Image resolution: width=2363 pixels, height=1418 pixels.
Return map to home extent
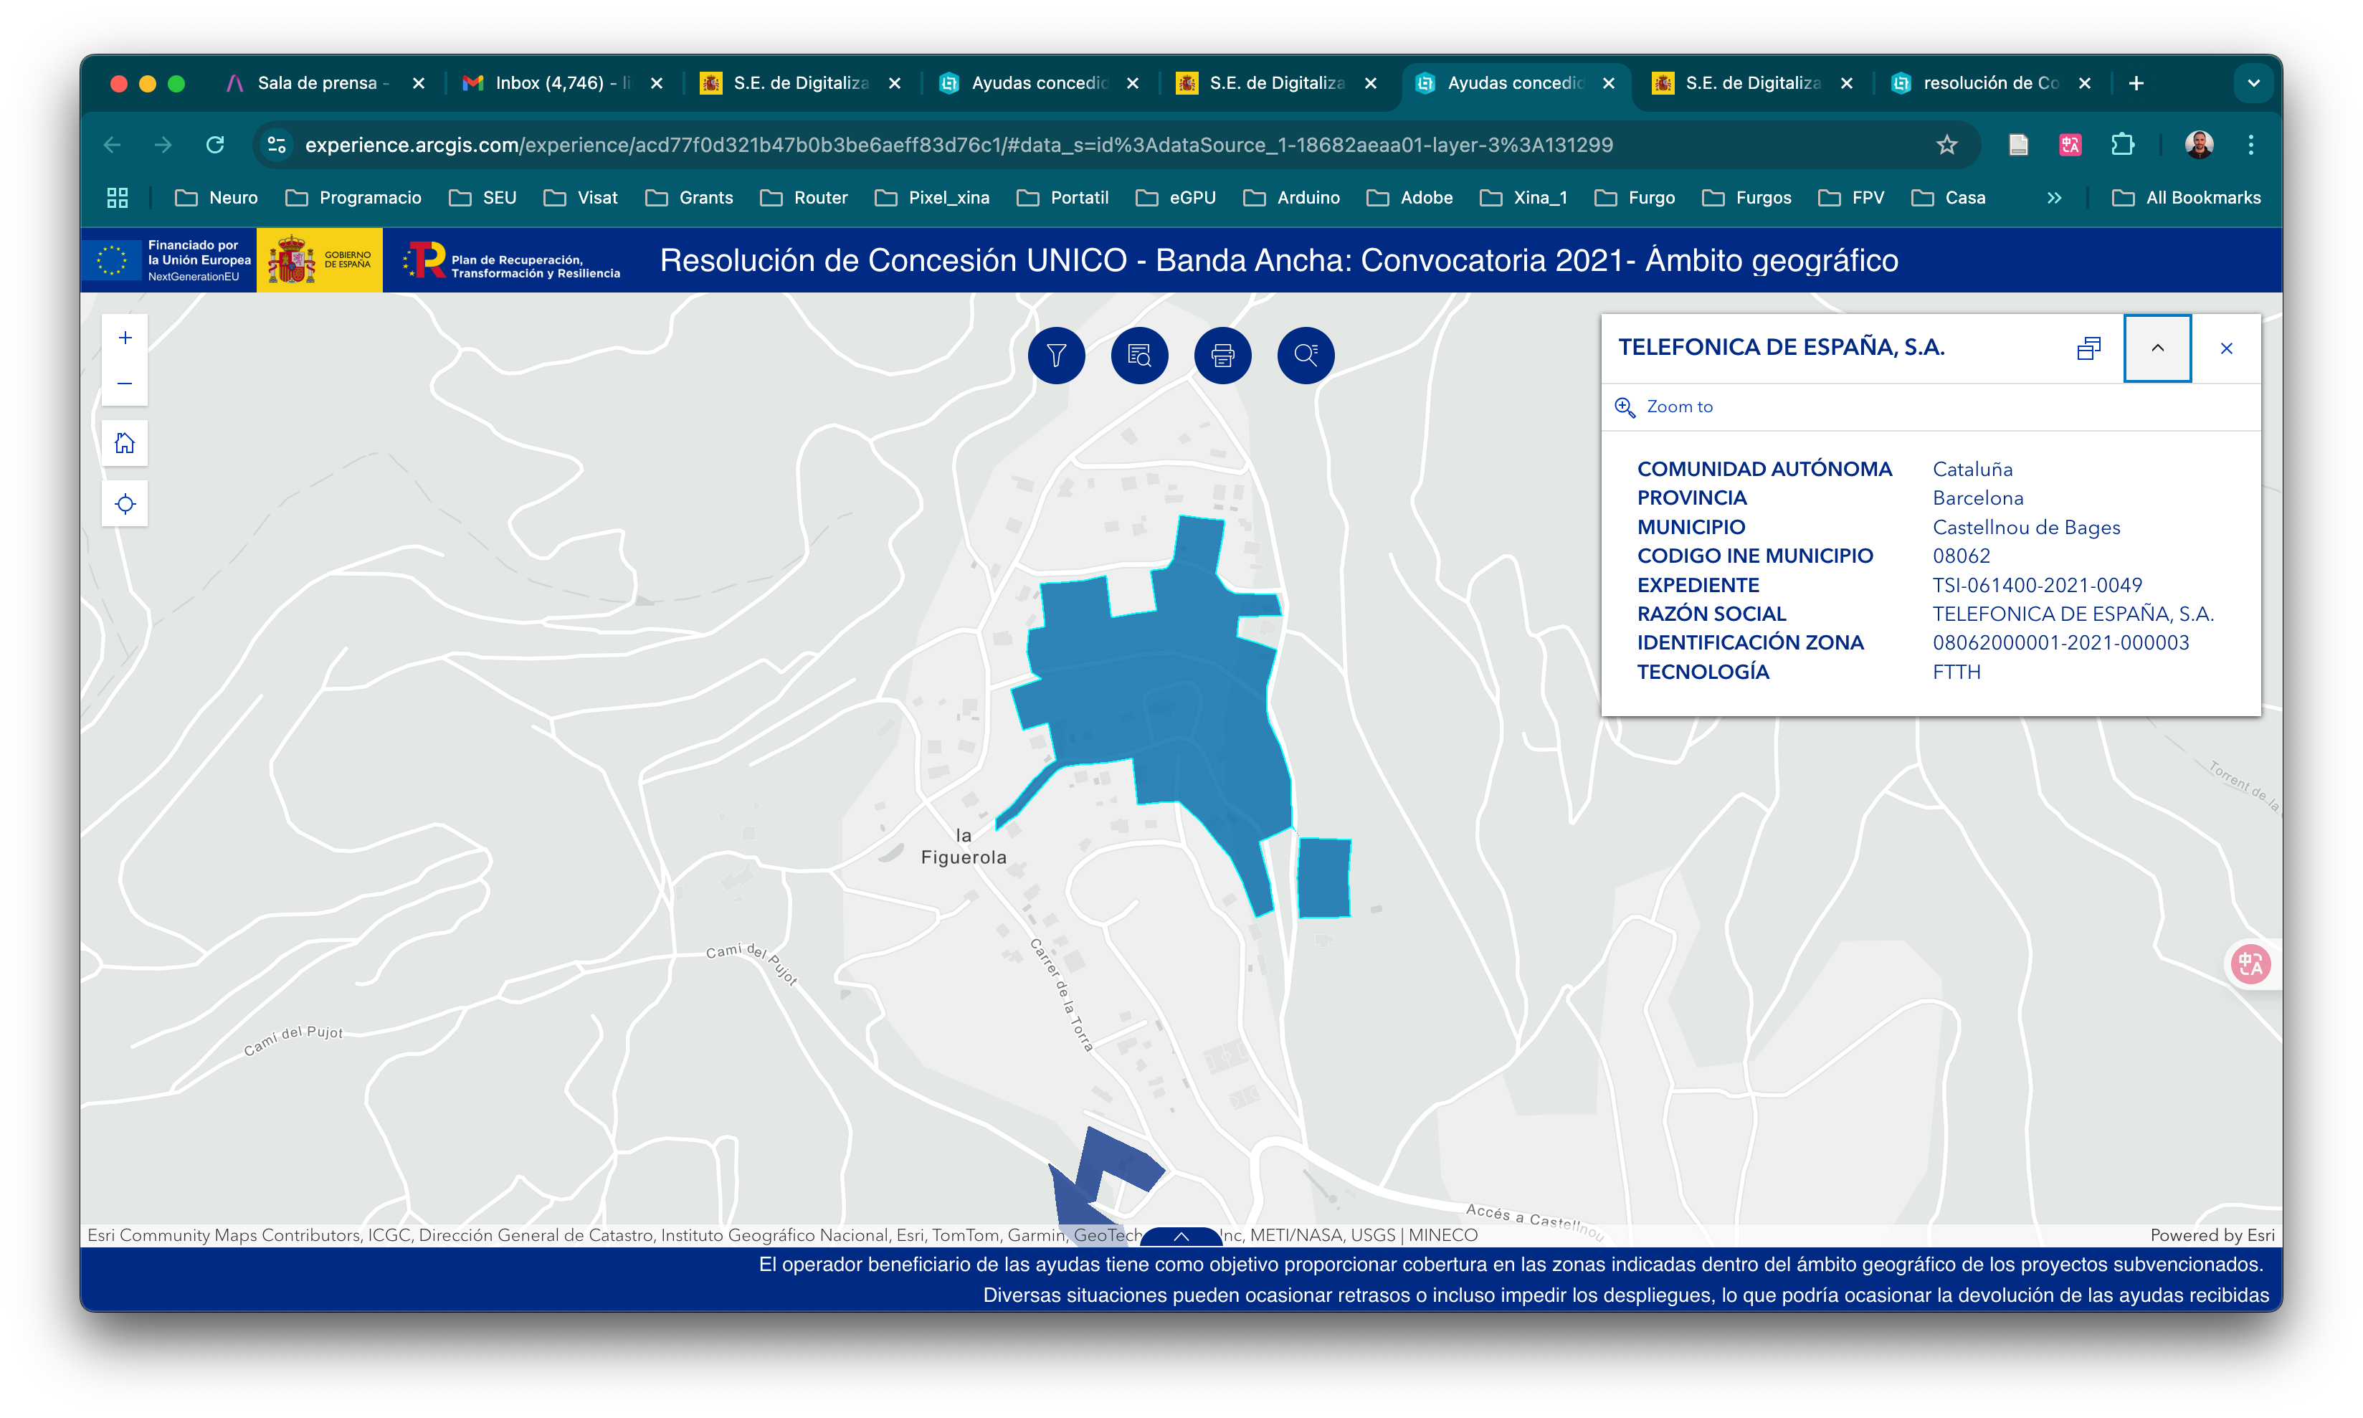[x=125, y=443]
